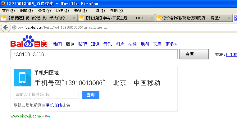Click the 中国移动 carrier text
This screenshot has width=237, height=124.
(147, 83)
